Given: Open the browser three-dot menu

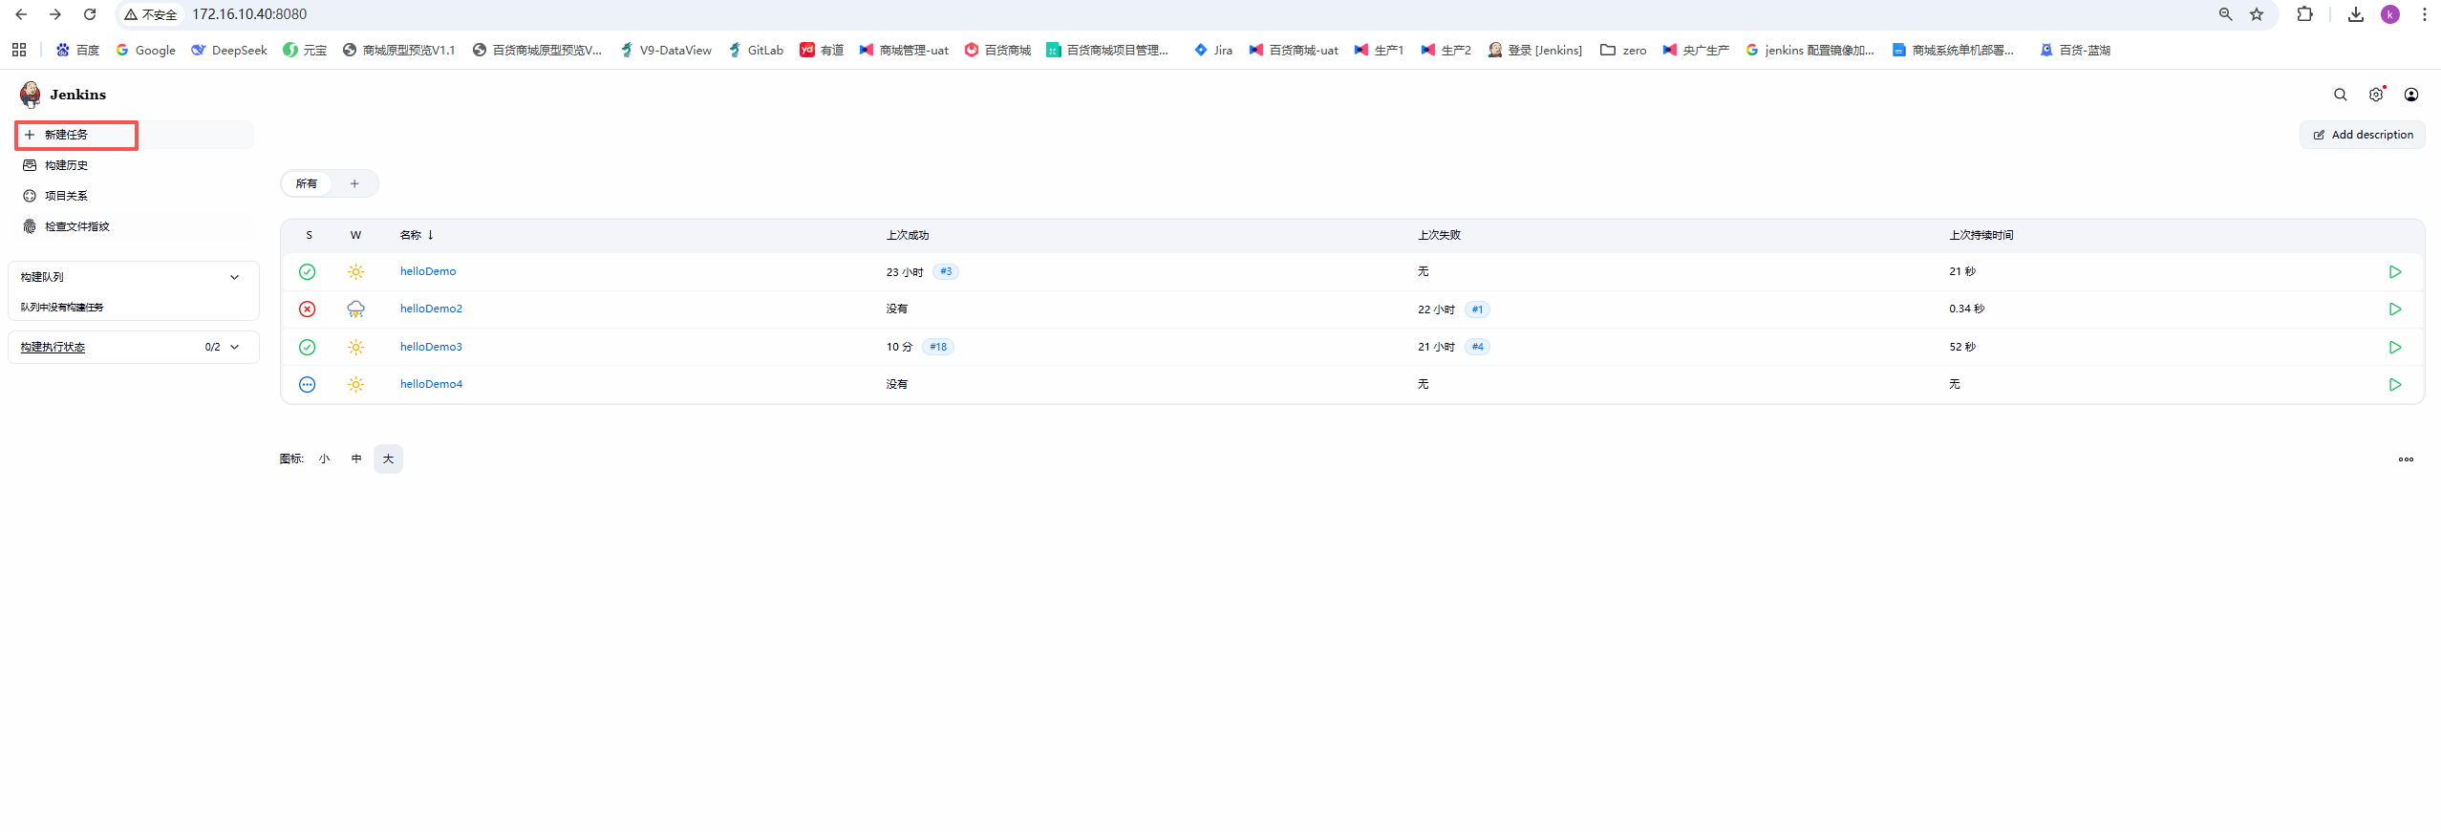Looking at the screenshot, I should (x=2425, y=14).
